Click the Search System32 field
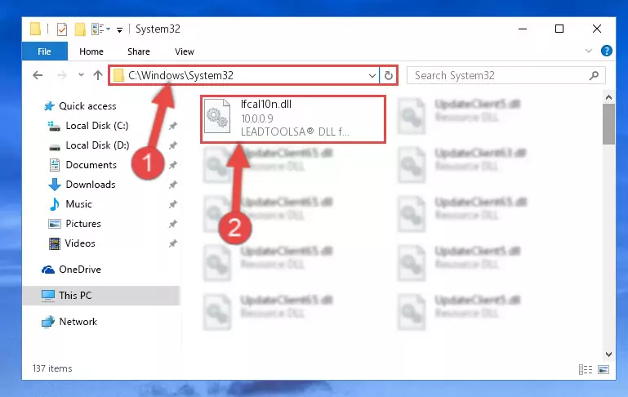Screen dimensions: 628x397 point(506,75)
